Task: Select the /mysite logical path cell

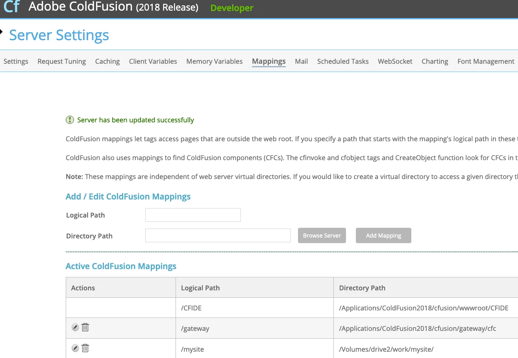Action: [255, 349]
